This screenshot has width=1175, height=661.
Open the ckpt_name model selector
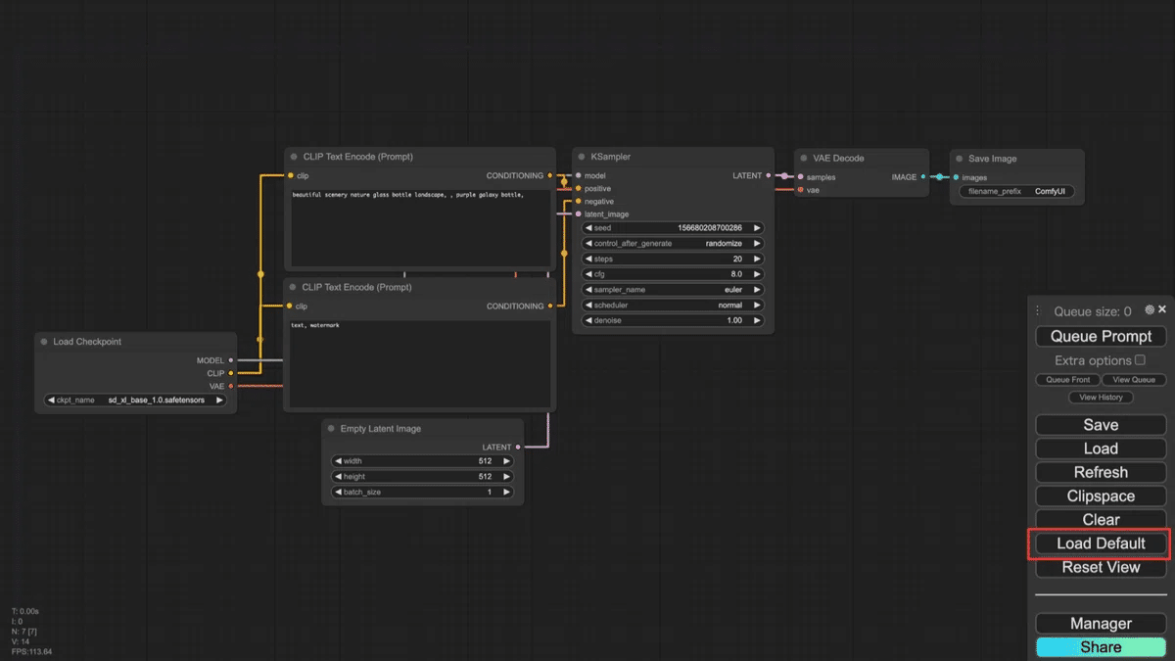[x=135, y=401]
